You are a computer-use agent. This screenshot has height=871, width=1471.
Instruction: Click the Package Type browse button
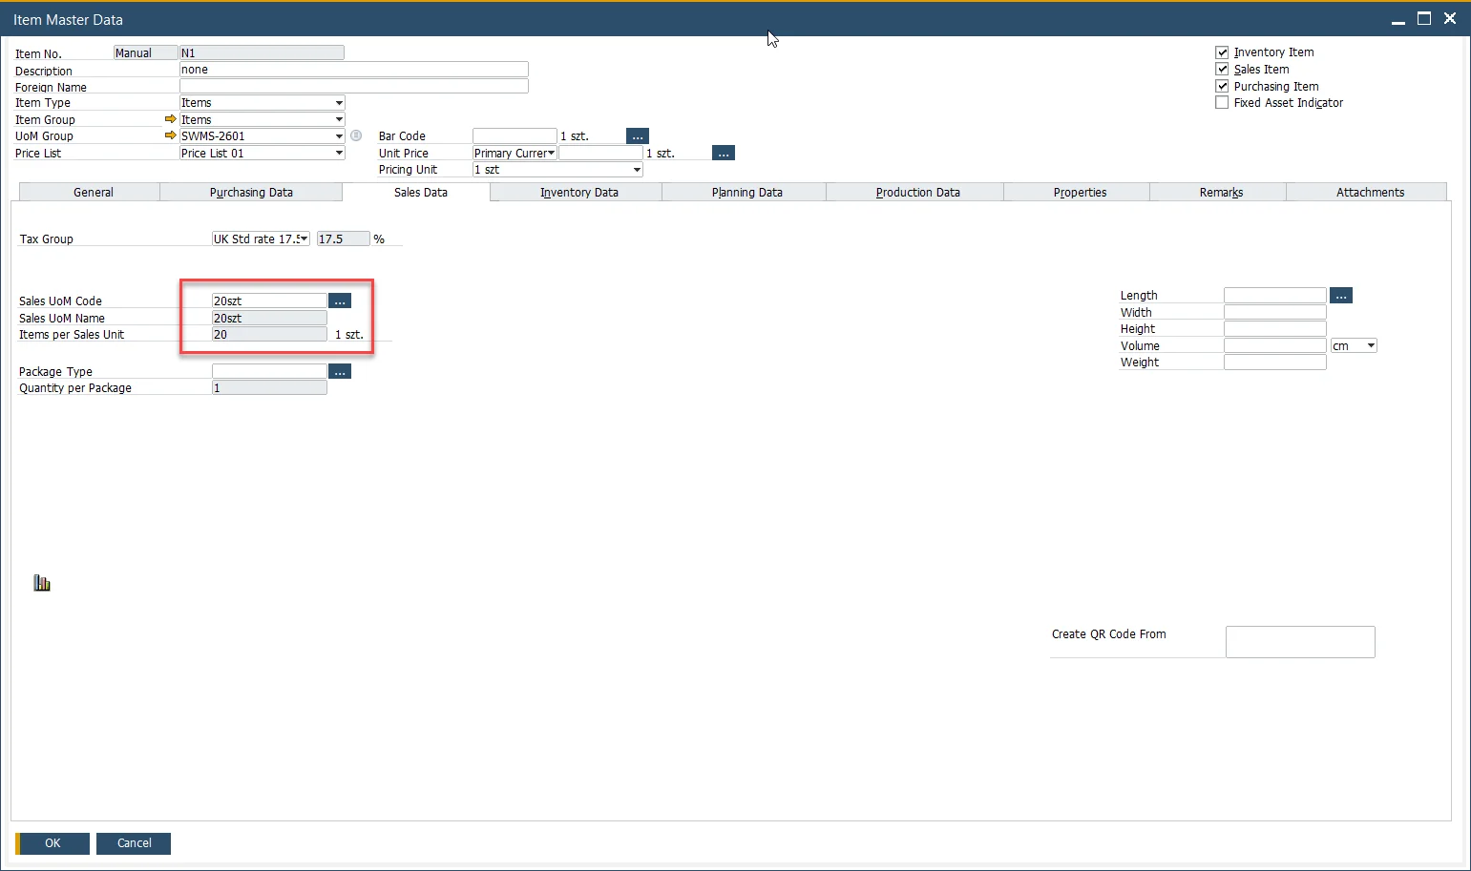pos(340,372)
